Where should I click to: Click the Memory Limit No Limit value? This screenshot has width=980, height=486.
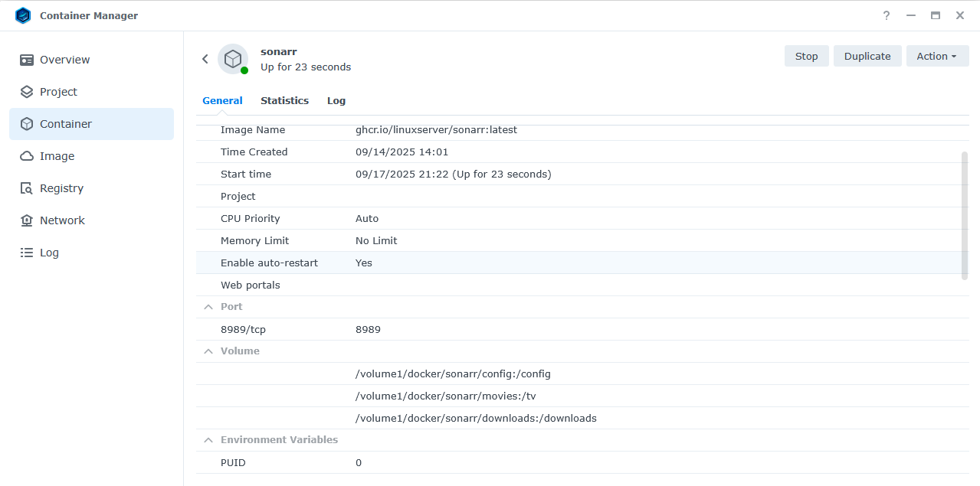point(376,241)
